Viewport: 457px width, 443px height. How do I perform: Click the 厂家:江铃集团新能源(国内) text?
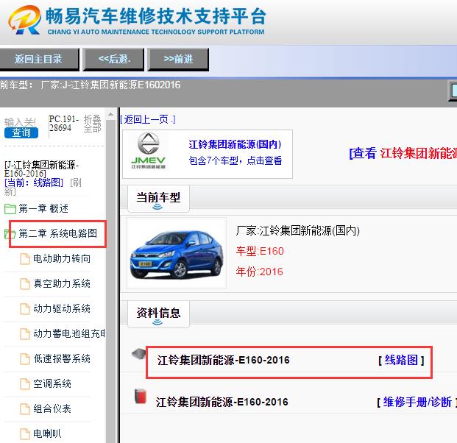[x=297, y=231]
